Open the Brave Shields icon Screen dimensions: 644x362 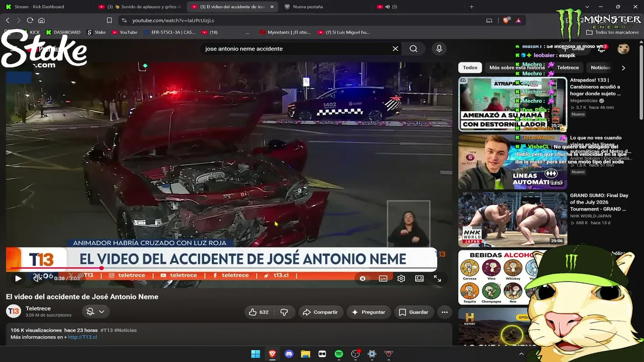[506, 20]
